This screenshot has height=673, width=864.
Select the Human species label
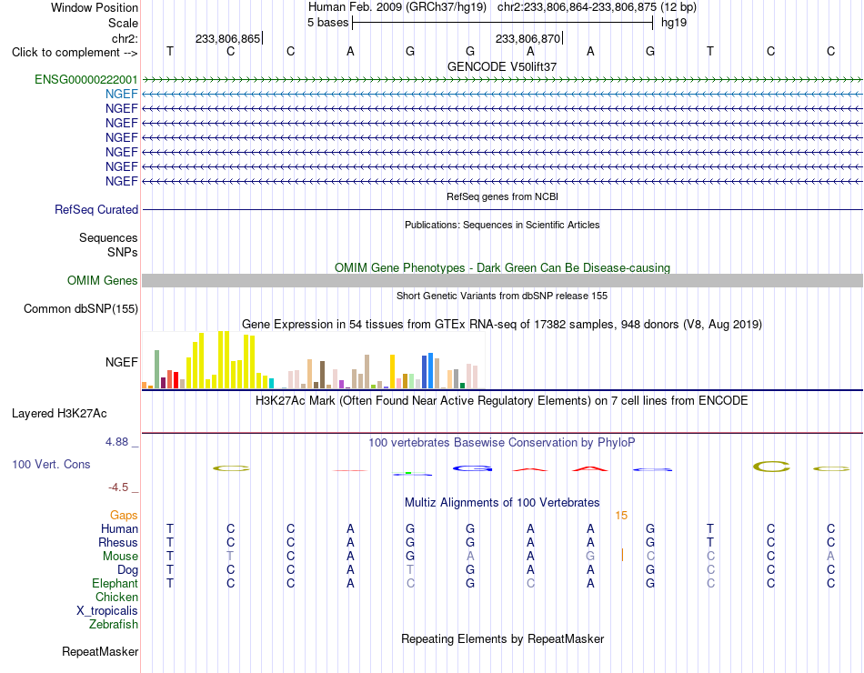119,528
